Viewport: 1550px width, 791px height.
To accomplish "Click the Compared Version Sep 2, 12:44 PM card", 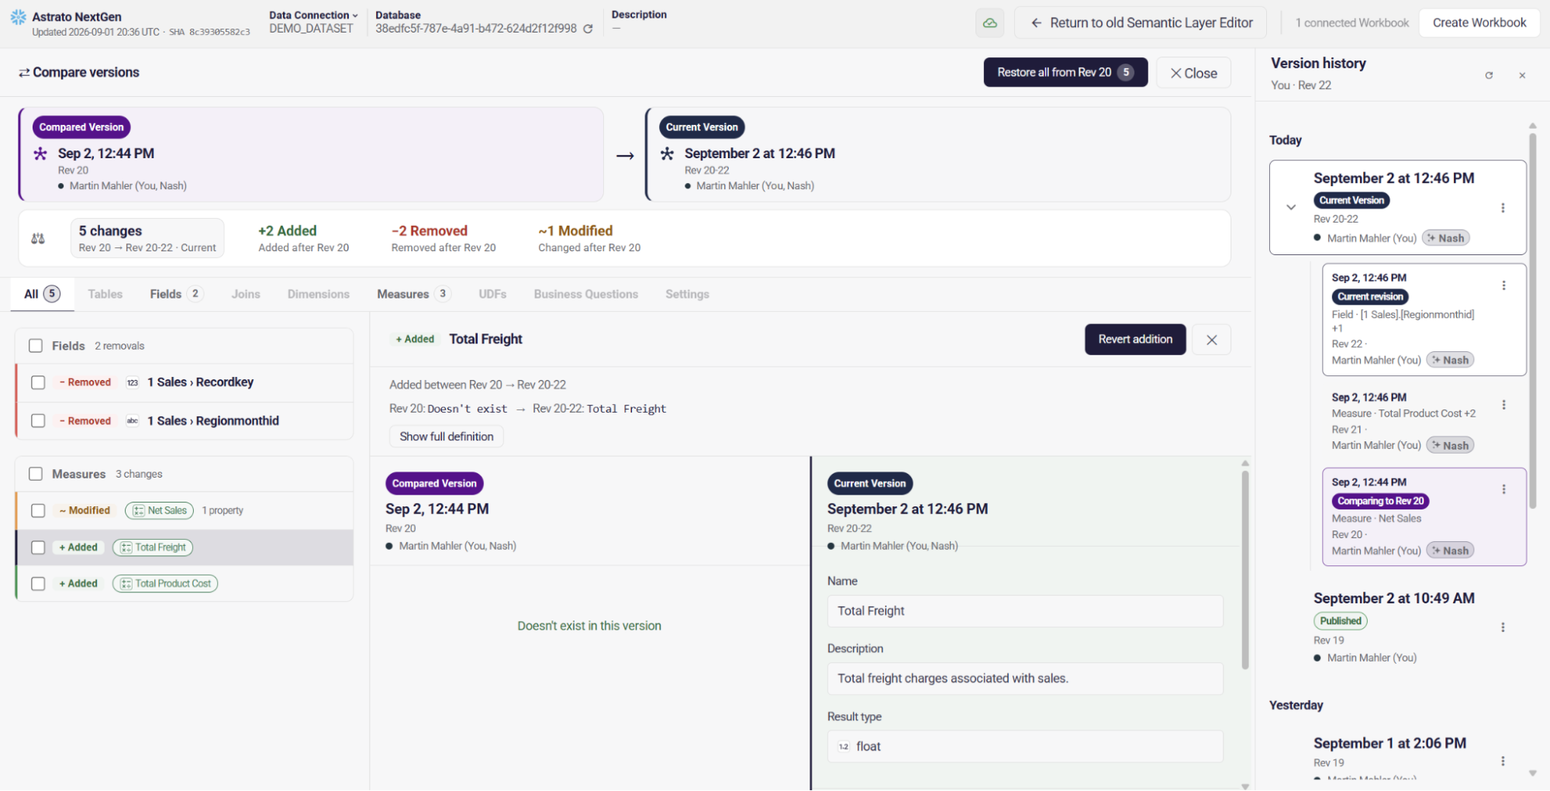I will click(x=311, y=154).
